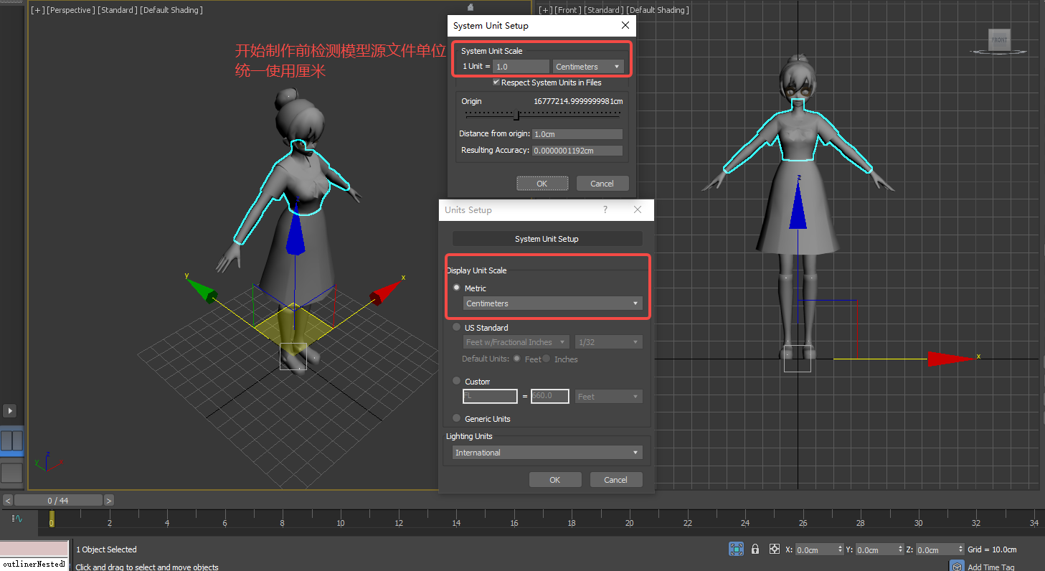
Task: Open the Feet w/Fractional Inches dropdown
Action: [516, 342]
